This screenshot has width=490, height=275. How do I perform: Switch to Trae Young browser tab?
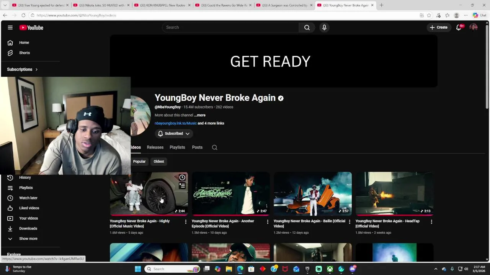click(x=40, y=5)
